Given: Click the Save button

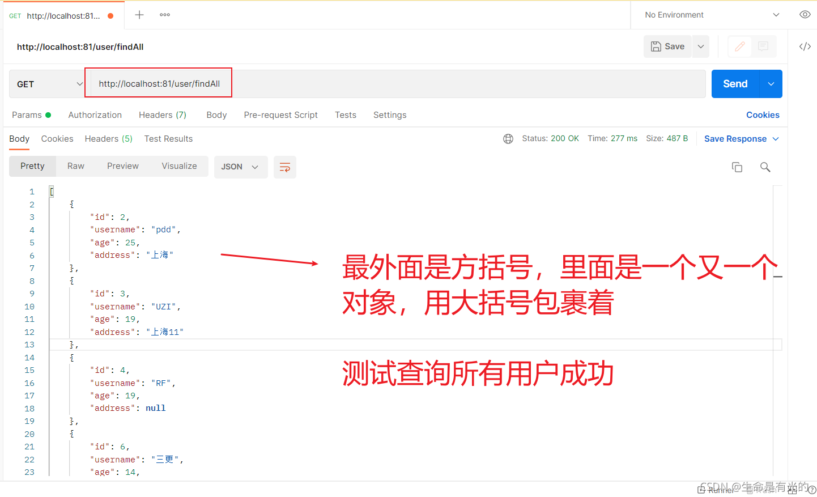Looking at the screenshot, I should click(668, 46).
